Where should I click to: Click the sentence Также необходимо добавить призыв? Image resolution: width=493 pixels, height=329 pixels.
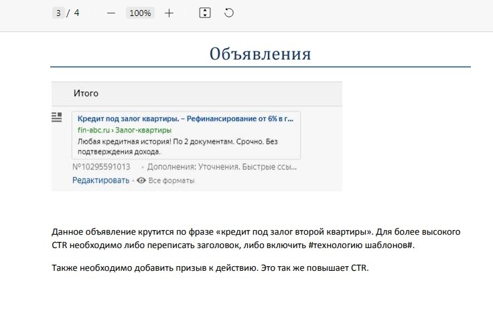pos(210,268)
